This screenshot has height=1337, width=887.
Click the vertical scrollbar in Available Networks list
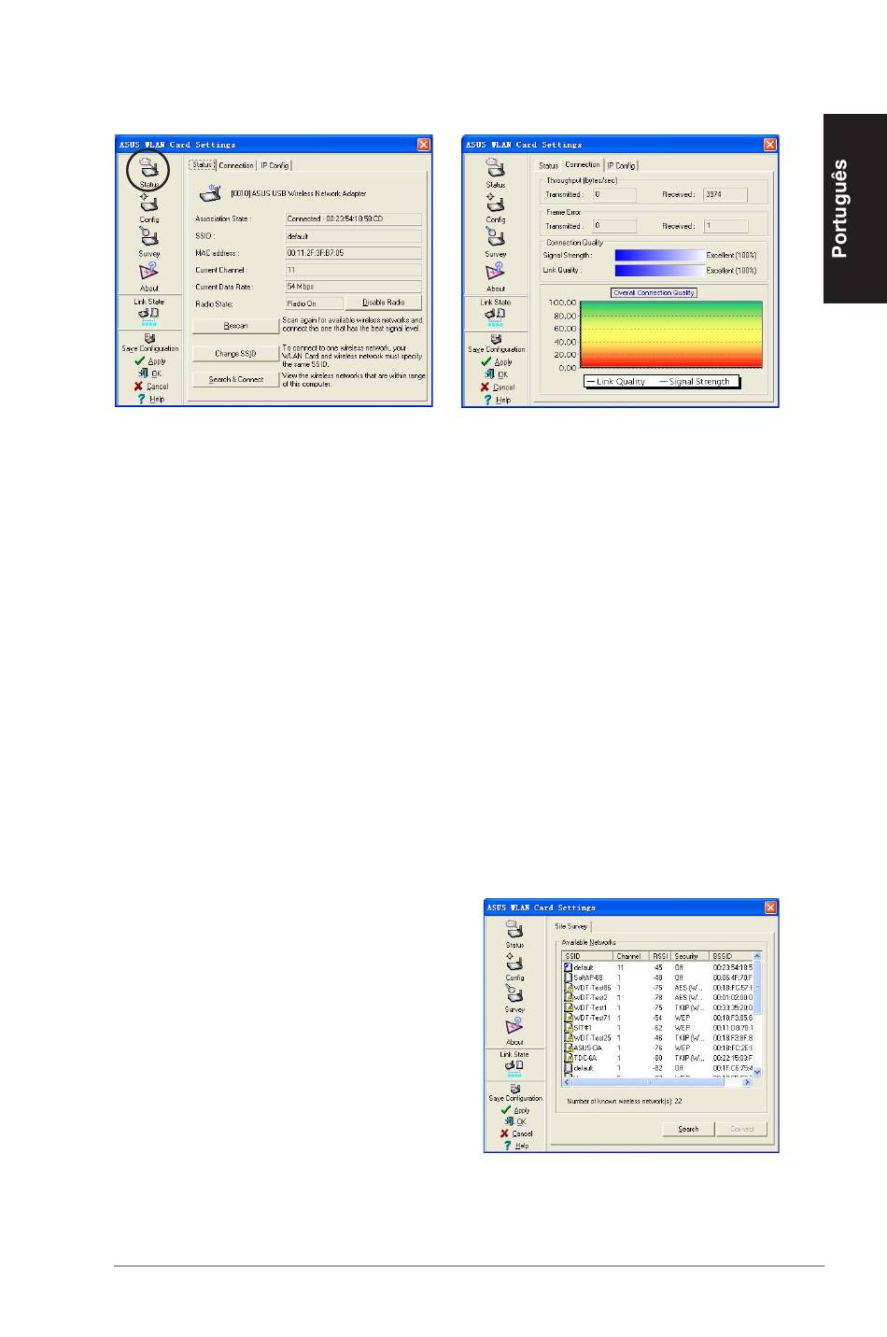(x=757, y=1014)
